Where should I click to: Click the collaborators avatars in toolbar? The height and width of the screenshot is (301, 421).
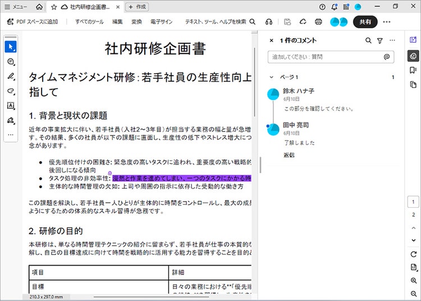click(x=338, y=22)
